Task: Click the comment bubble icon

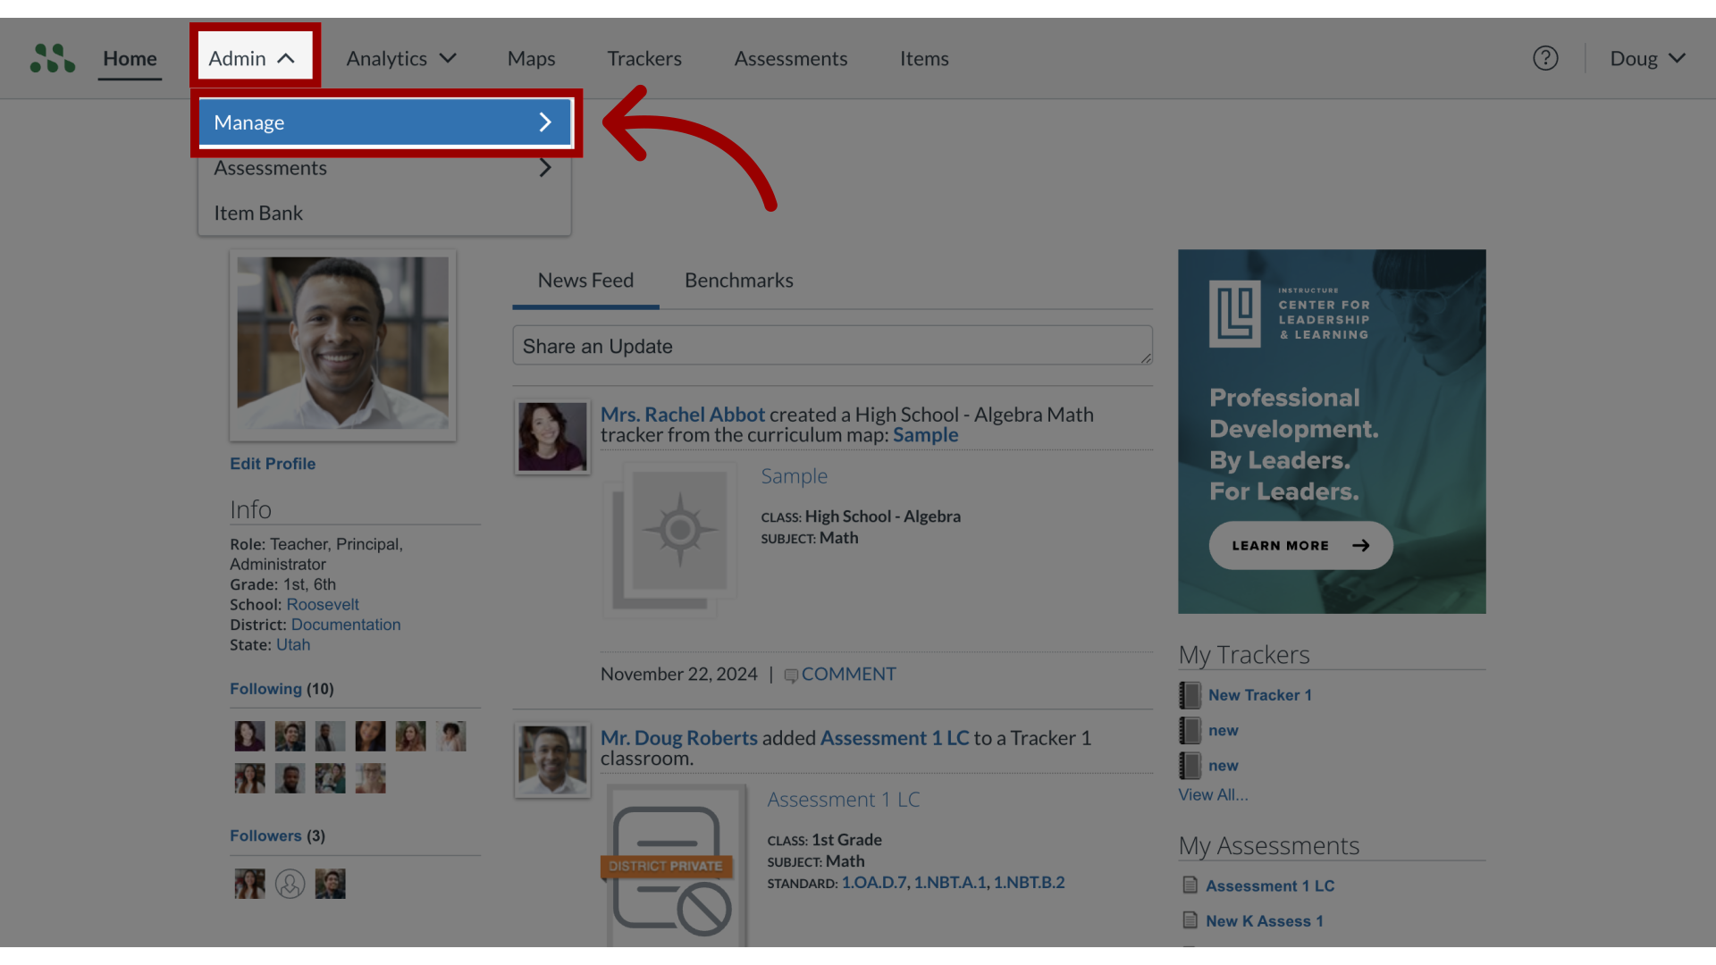Action: (x=790, y=675)
